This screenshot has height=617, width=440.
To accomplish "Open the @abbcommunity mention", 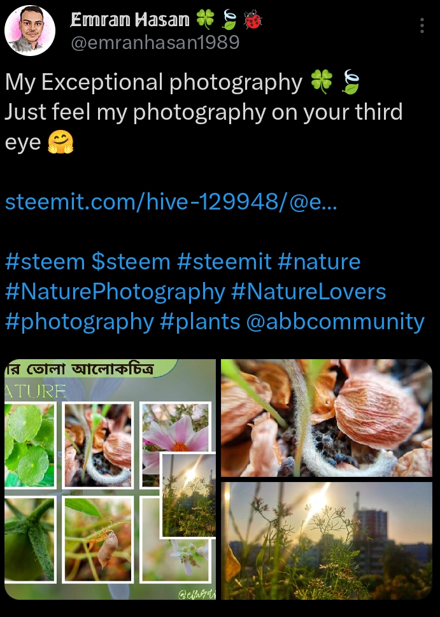I will (336, 322).
